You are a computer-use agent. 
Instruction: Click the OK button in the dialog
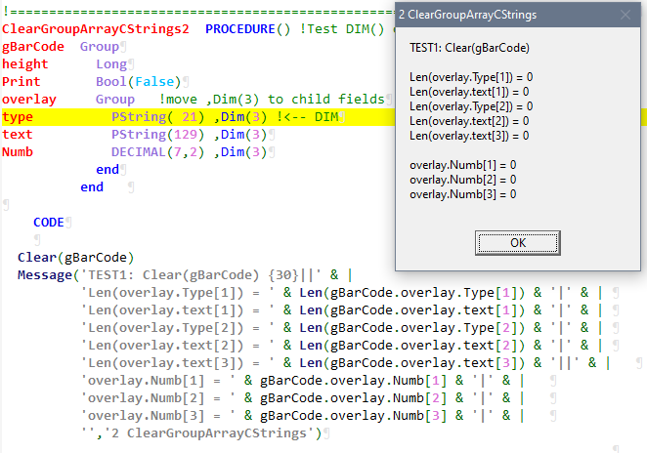(x=518, y=242)
